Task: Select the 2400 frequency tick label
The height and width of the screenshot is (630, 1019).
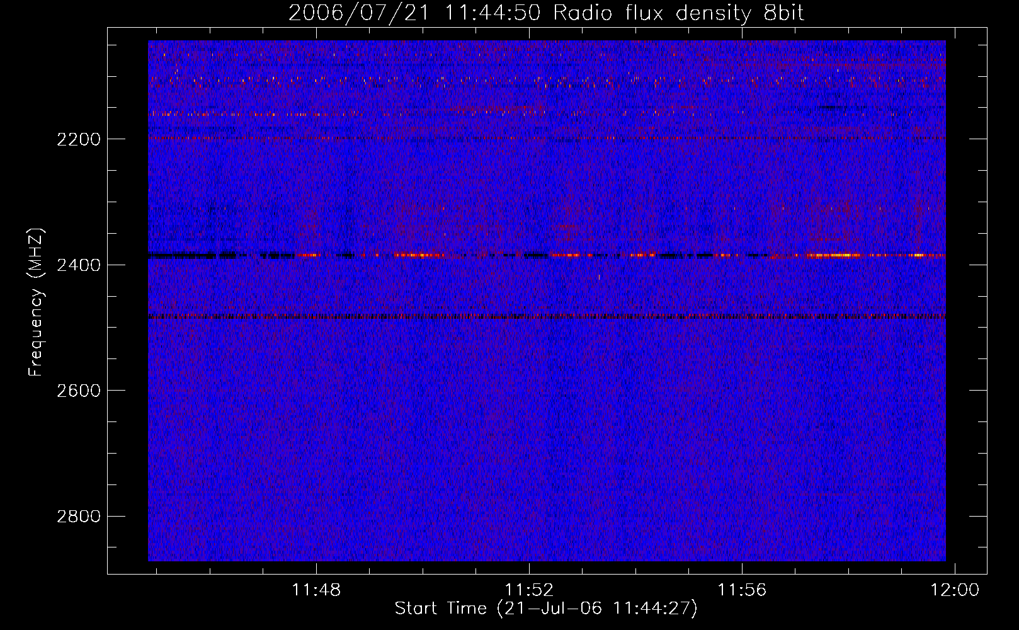Action: (x=78, y=265)
